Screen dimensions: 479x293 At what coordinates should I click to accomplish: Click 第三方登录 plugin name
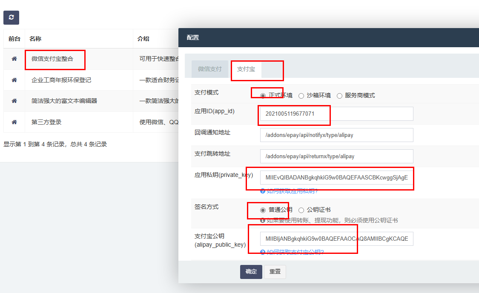point(46,122)
